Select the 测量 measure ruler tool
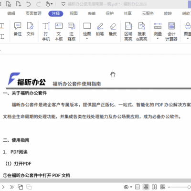Viewport: 191px width, 191px height. pos(158,29)
